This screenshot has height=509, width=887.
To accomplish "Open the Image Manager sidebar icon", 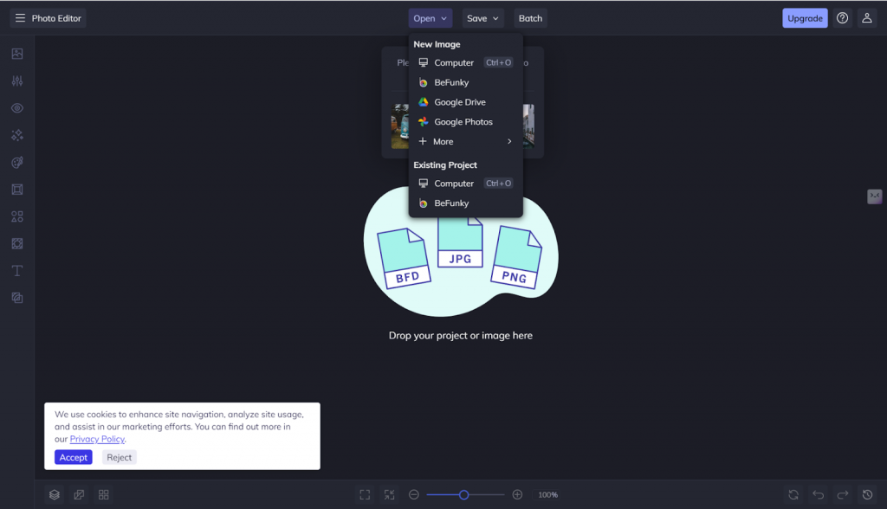I will coord(17,54).
